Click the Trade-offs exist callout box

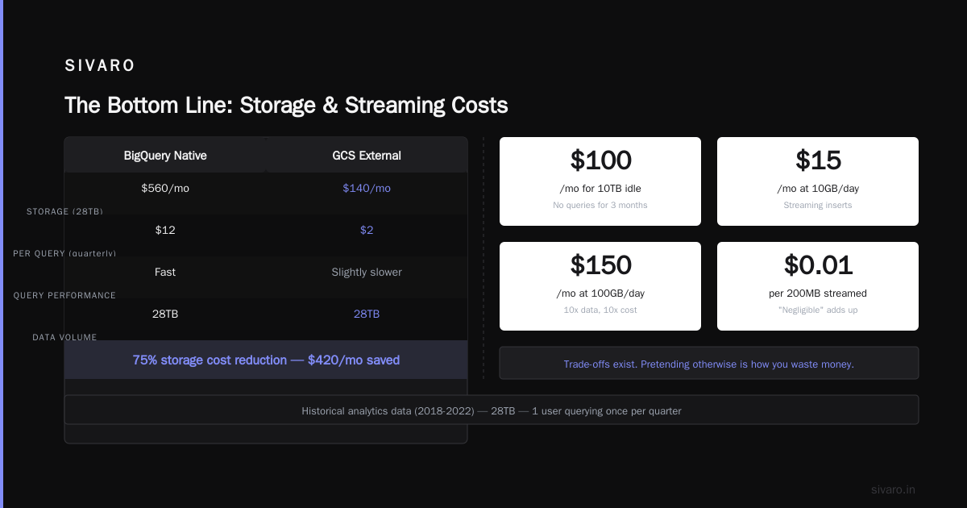[709, 363]
